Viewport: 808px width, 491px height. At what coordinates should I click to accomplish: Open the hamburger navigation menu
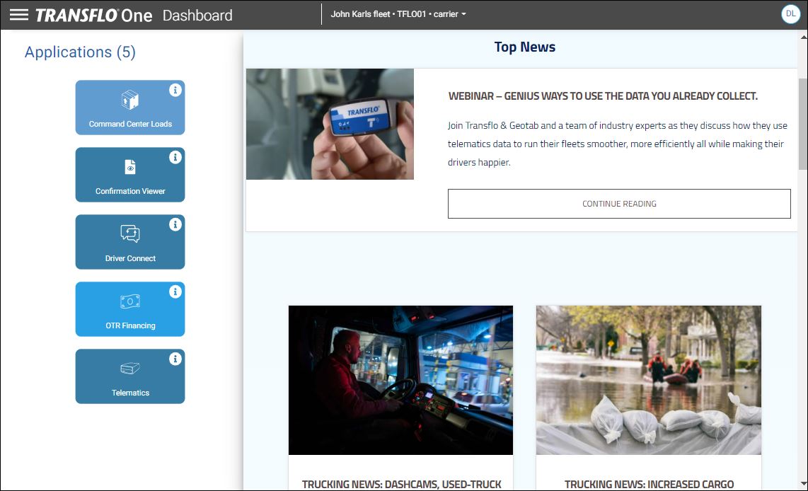coord(19,15)
